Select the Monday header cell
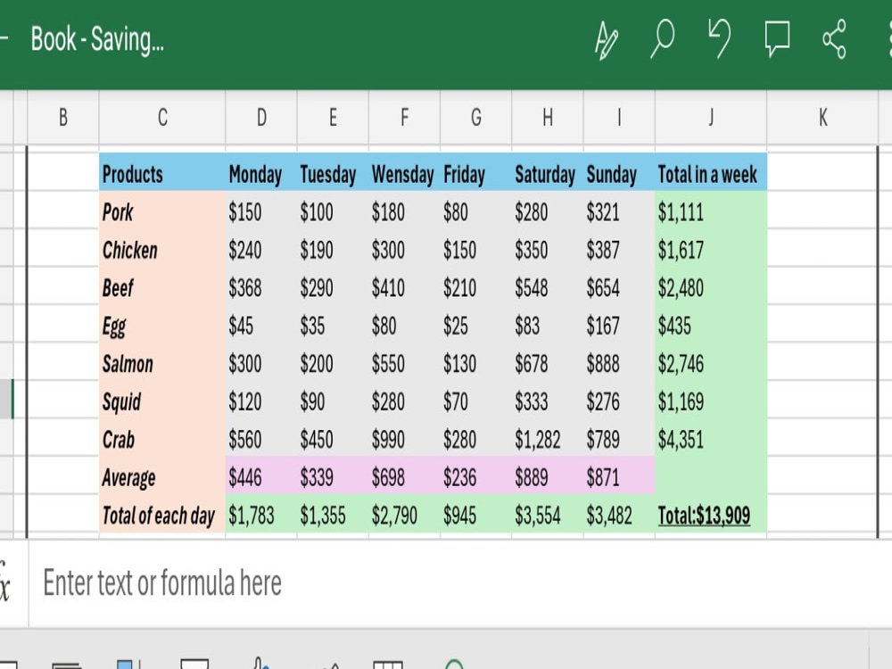This screenshot has width=892, height=669. coord(261,173)
